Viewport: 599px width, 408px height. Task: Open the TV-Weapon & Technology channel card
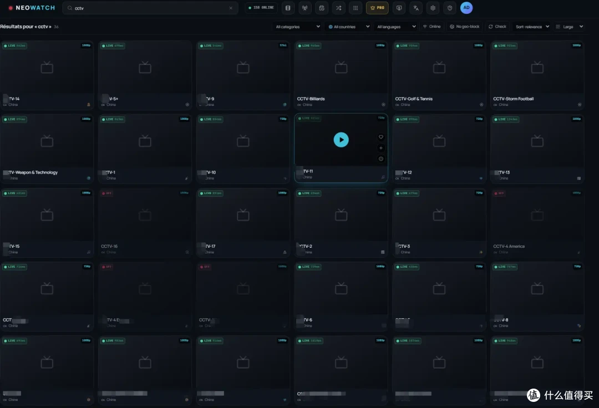47,149
